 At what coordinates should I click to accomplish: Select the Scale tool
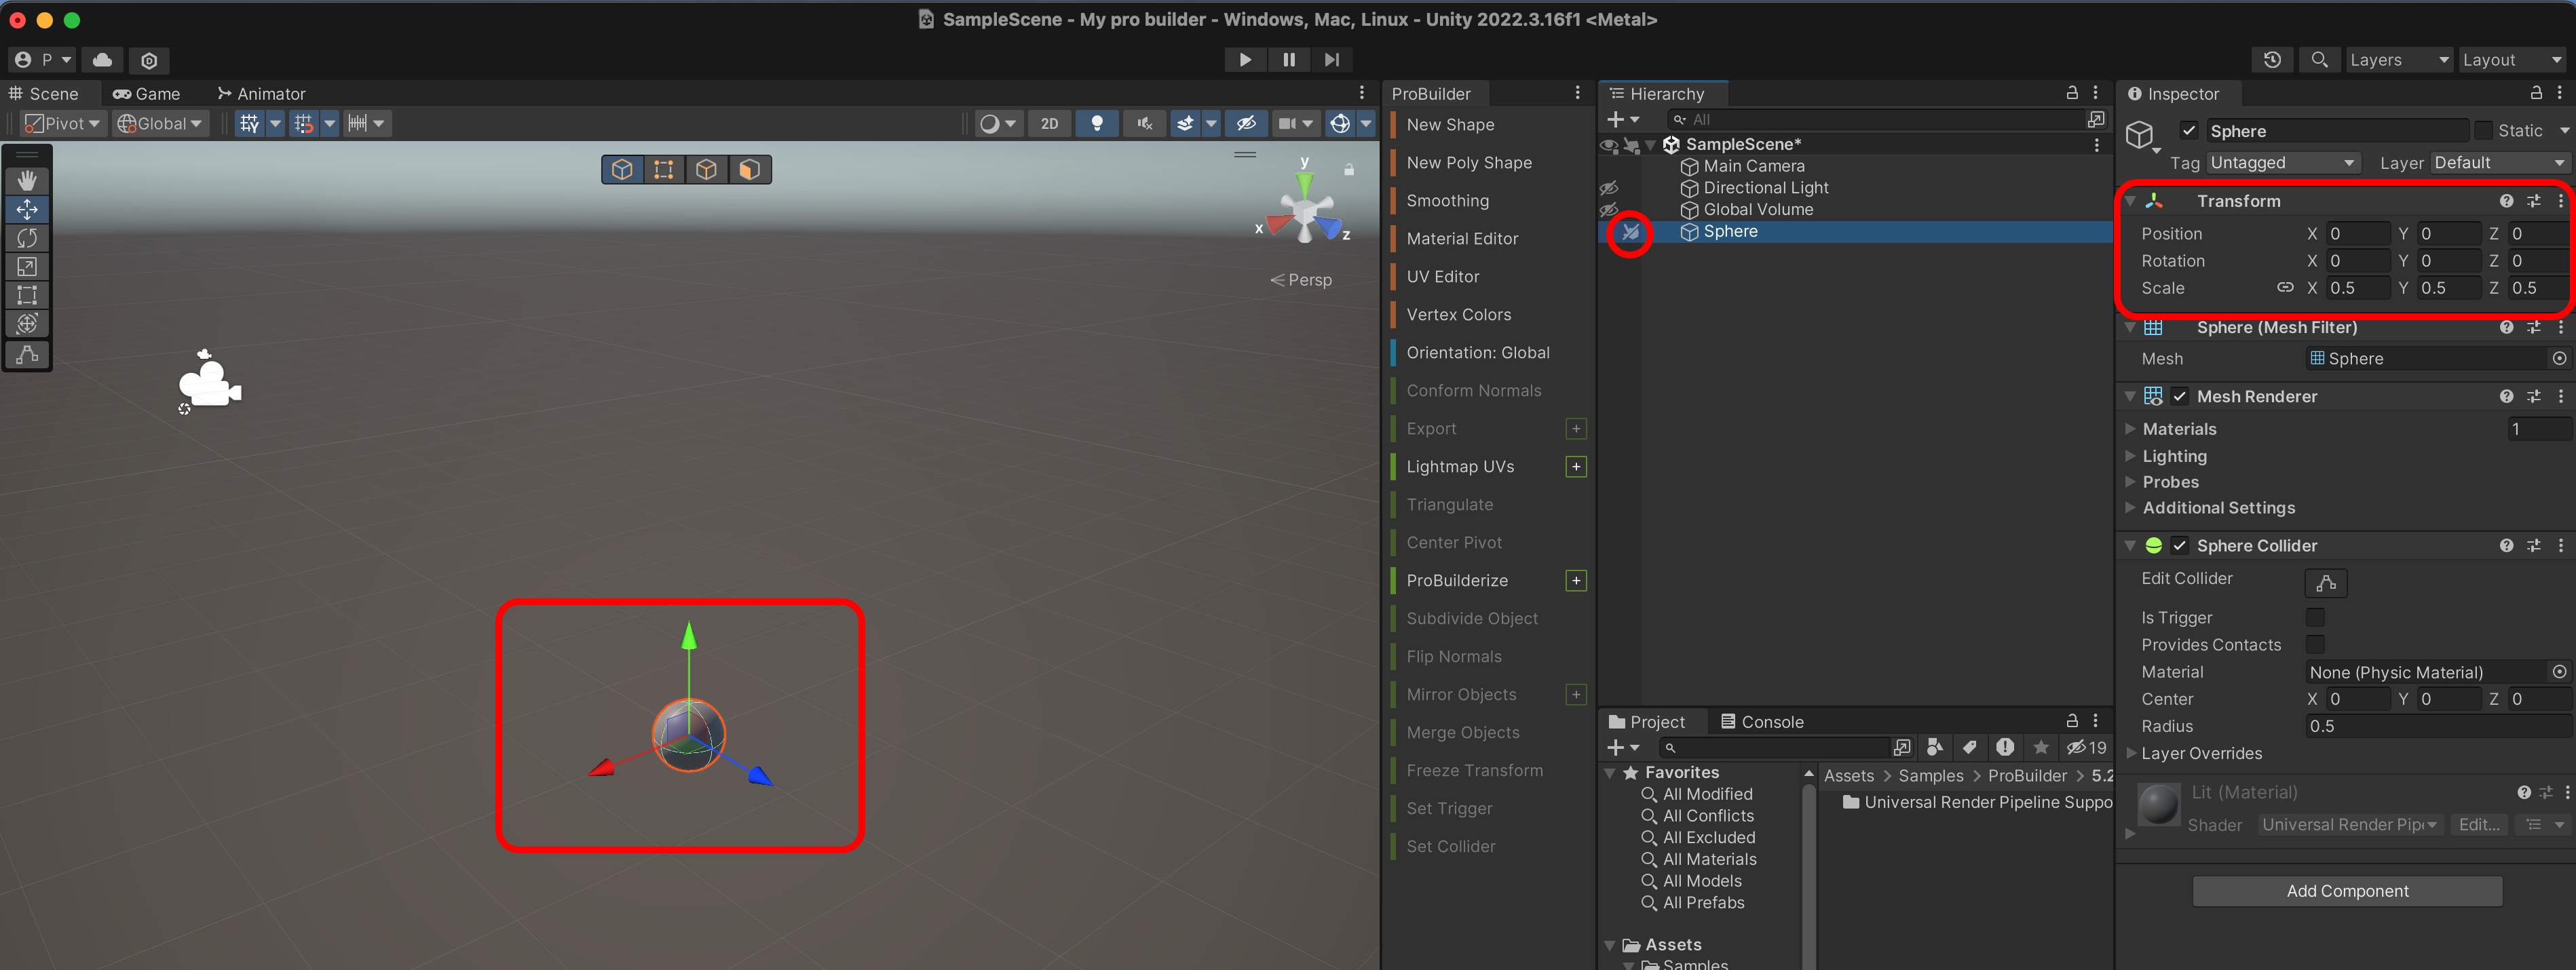(x=27, y=267)
